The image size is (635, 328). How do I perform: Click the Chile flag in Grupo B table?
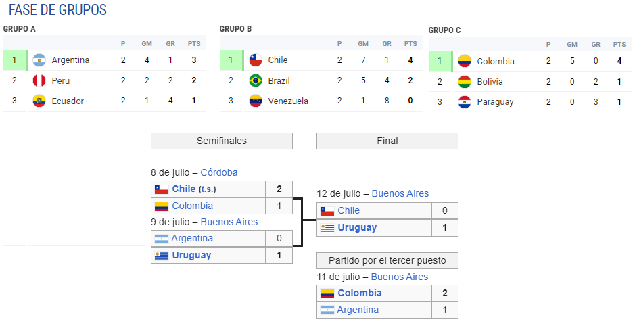(x=256, y=60)
